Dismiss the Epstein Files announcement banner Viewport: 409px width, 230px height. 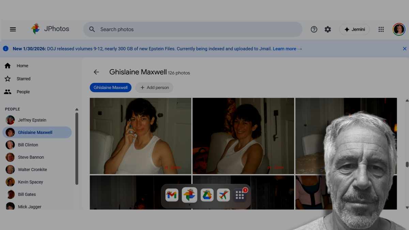pos(405,49)
